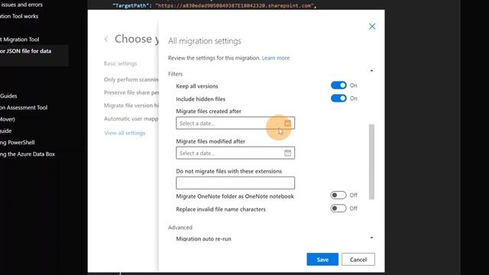Open the Learn more link
The image size is (489, 275).
click(276, 58)
